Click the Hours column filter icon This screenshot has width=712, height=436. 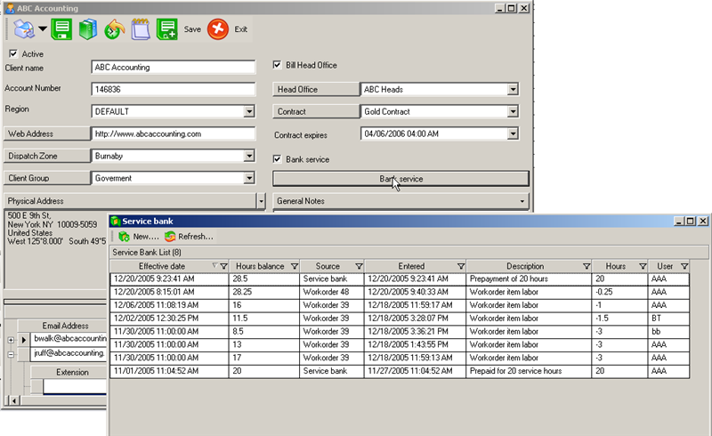pyautogui.click(x=643, y=266)
